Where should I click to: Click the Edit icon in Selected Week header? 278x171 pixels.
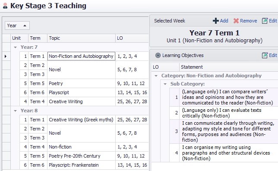(x=265, y=21)
